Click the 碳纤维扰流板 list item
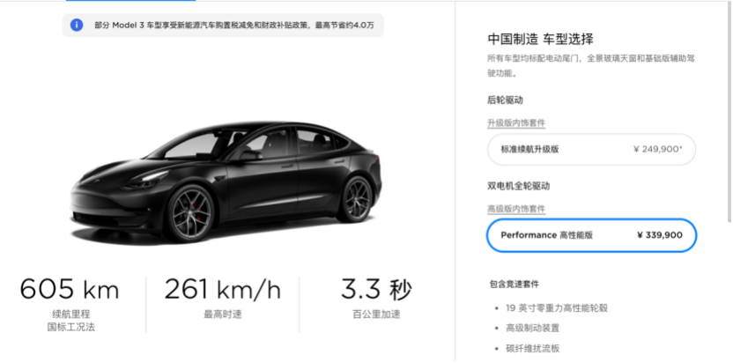Viewport: 733px width, 363px height. pos(532,349)
